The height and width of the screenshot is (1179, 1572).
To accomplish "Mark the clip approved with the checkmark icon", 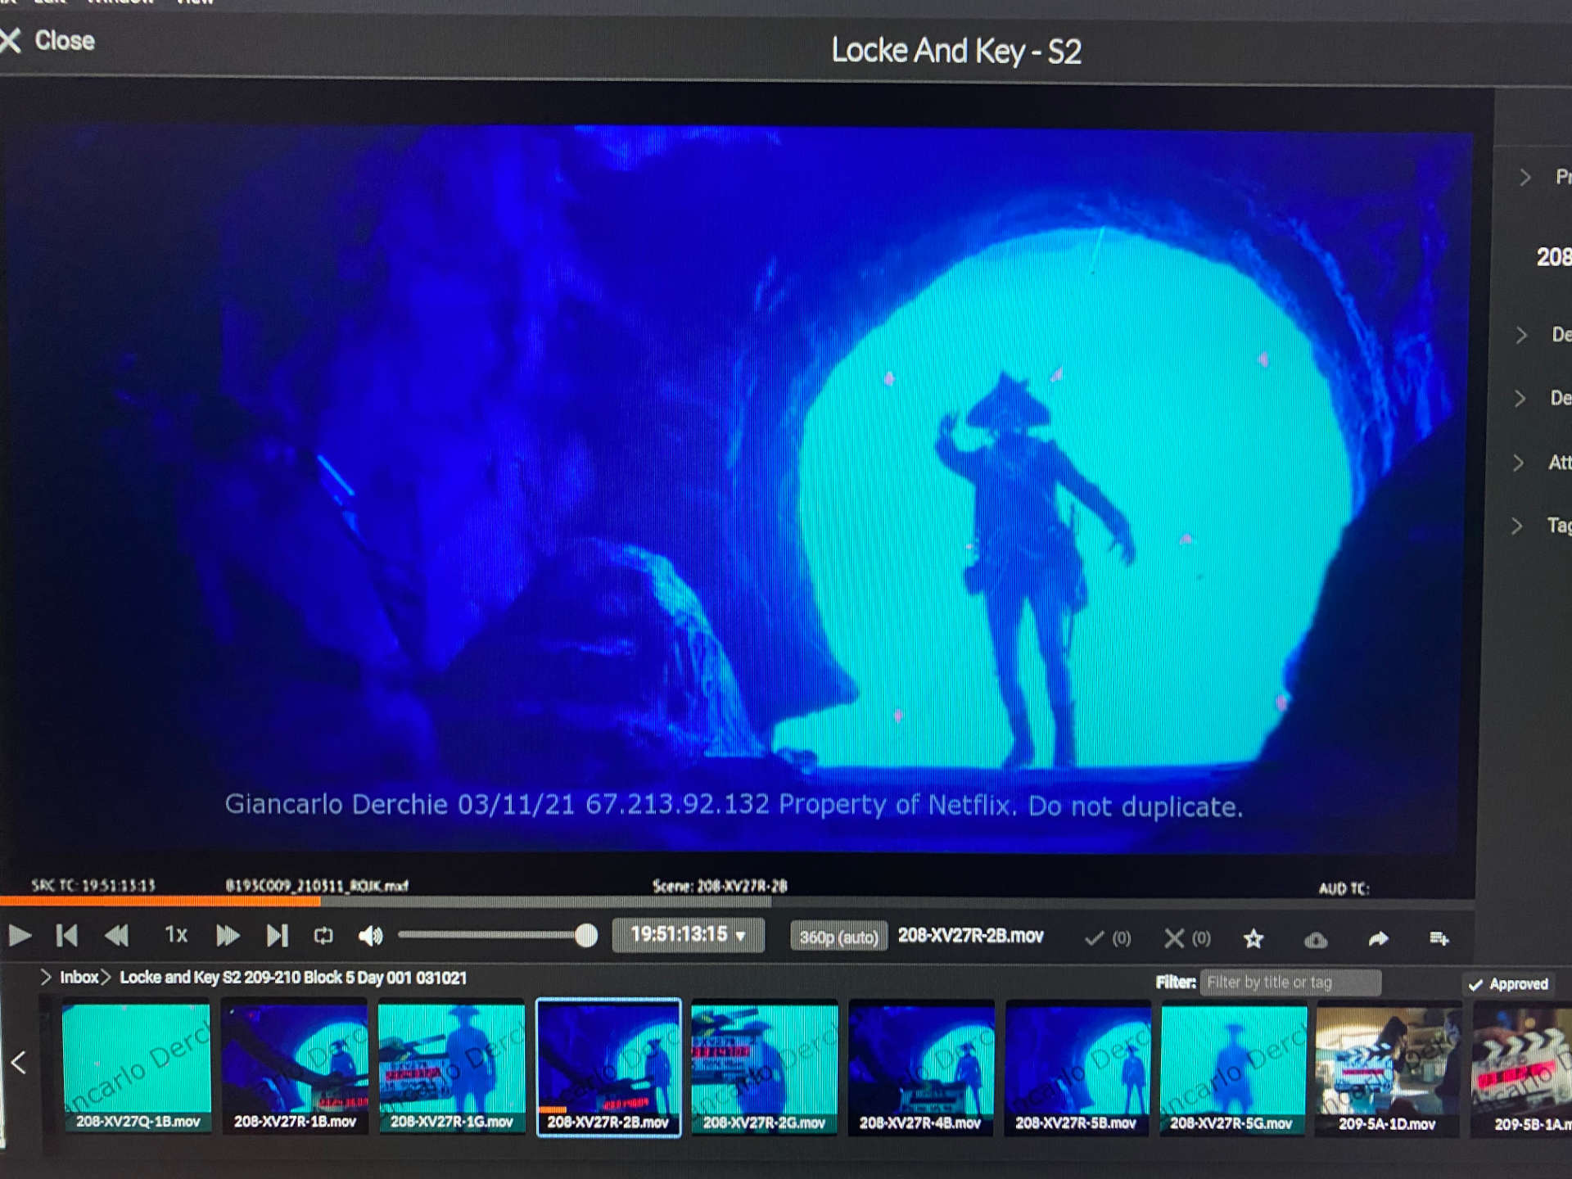I will tap(1095, 938).
